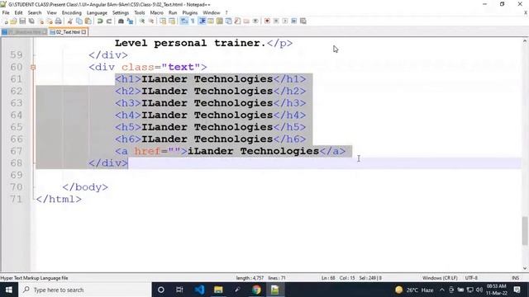Toggle the Word Wrap toolbar icon
Screen dimensions: 529x297
point(183,21)
